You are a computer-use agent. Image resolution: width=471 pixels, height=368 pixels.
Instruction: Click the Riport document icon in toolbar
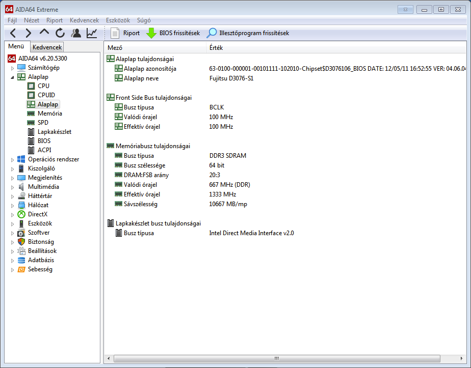(115, 33)
